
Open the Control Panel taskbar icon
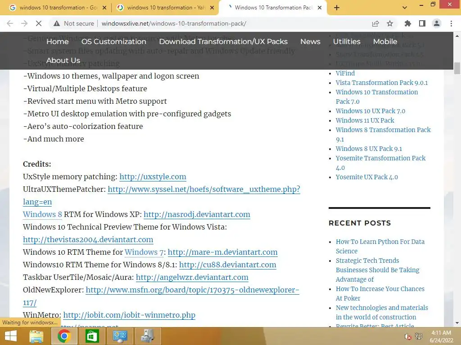point(120,336)
